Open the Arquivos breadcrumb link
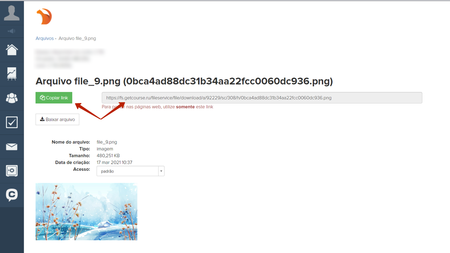The height and width of the screenshot is (253, 450). coord(45,38)
